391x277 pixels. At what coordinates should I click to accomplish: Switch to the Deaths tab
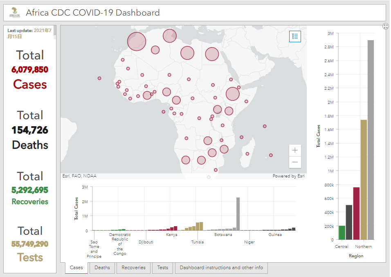pos(102,268)
